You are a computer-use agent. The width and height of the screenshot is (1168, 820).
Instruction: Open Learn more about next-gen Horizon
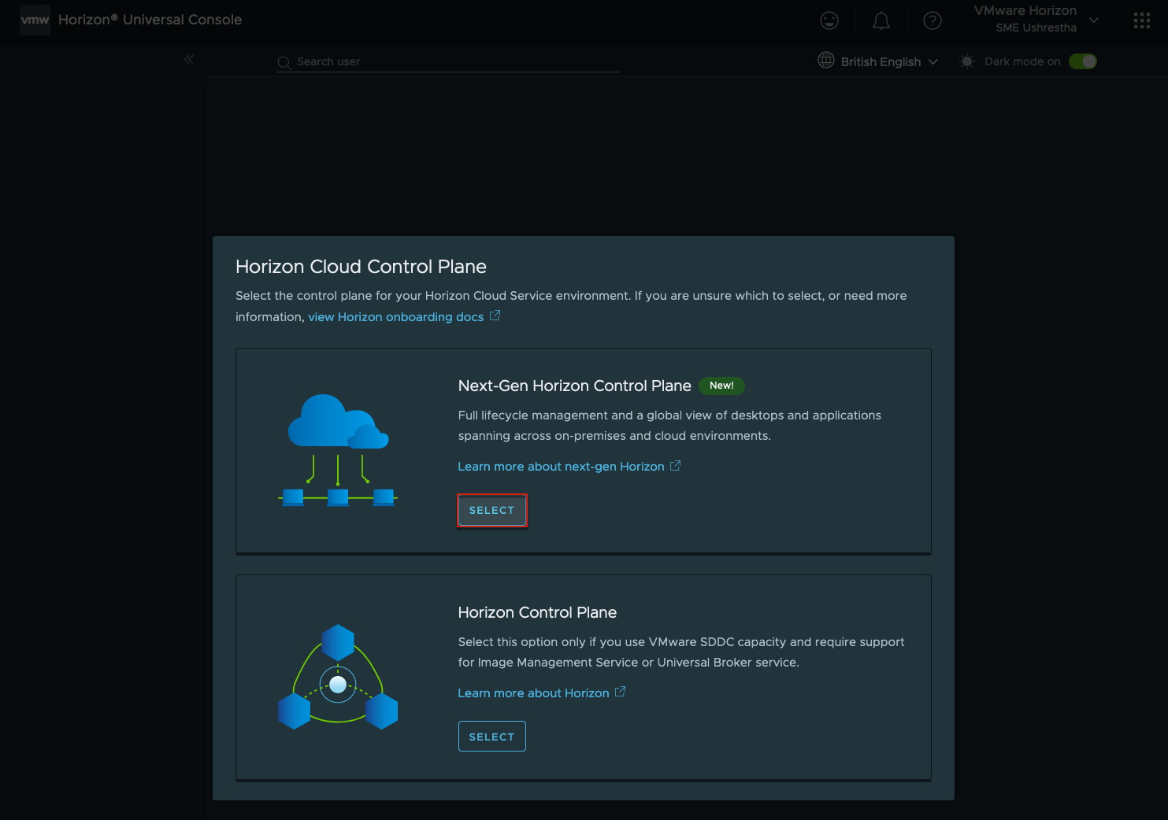561,467
